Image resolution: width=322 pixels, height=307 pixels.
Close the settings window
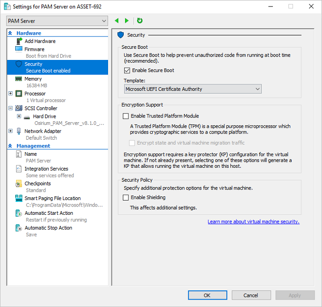pyautogui.click(x=311, y=6)
